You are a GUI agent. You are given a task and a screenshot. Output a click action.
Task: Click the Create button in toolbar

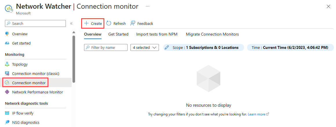pyautogui.click(x=93, y=23)
